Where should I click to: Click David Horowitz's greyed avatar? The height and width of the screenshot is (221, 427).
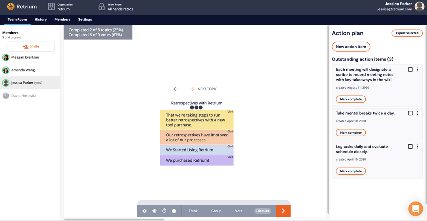coord(6,96)
